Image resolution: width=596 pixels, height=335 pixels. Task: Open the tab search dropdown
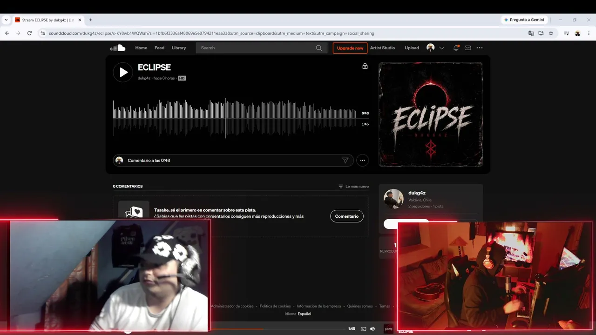6,20
